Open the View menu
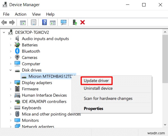168x136 pixels. tap(36, 14)
